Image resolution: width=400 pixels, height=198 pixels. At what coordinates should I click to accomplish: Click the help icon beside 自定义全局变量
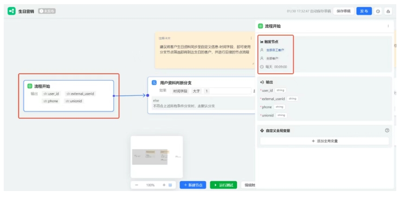point(387,130)
